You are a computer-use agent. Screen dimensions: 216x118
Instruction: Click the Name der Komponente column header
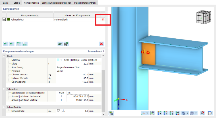tap(77, 15)
